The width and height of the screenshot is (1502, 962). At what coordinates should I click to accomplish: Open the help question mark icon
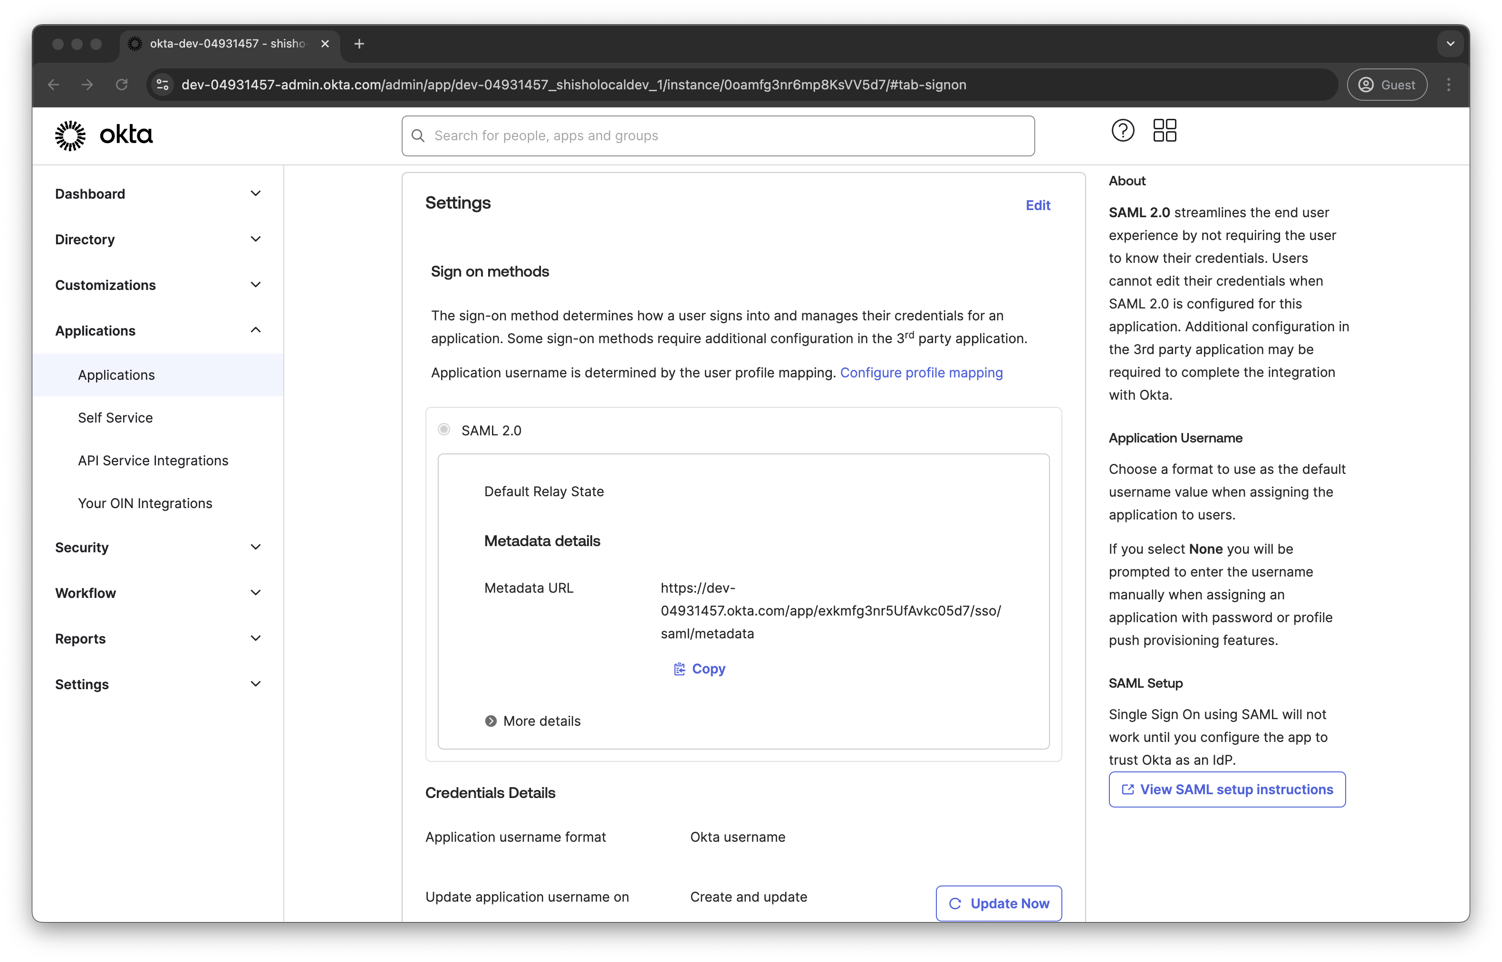point(1122,131)
